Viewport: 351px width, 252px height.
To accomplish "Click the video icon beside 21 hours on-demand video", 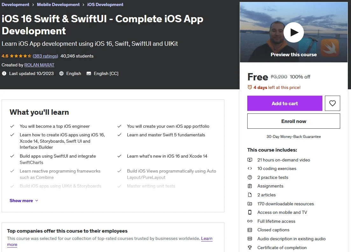I will 250,160.
